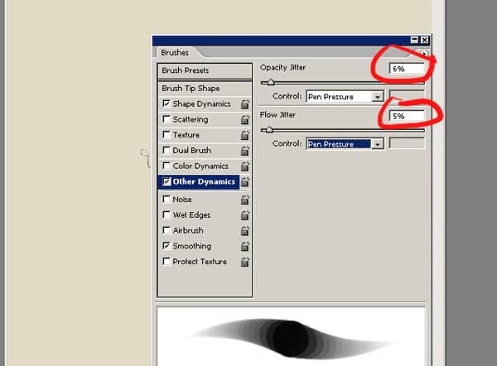The image size is (497, 366).
Task: Toggle lock icon for Noise
Action: pyautogui.click(x=245, y=200)
